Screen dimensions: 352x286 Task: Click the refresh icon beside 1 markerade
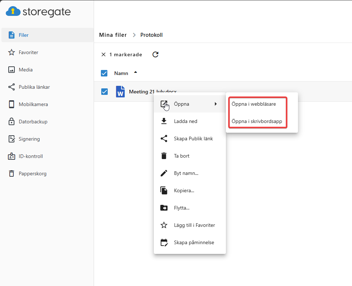pyautogui.click(x=155, y=54)
